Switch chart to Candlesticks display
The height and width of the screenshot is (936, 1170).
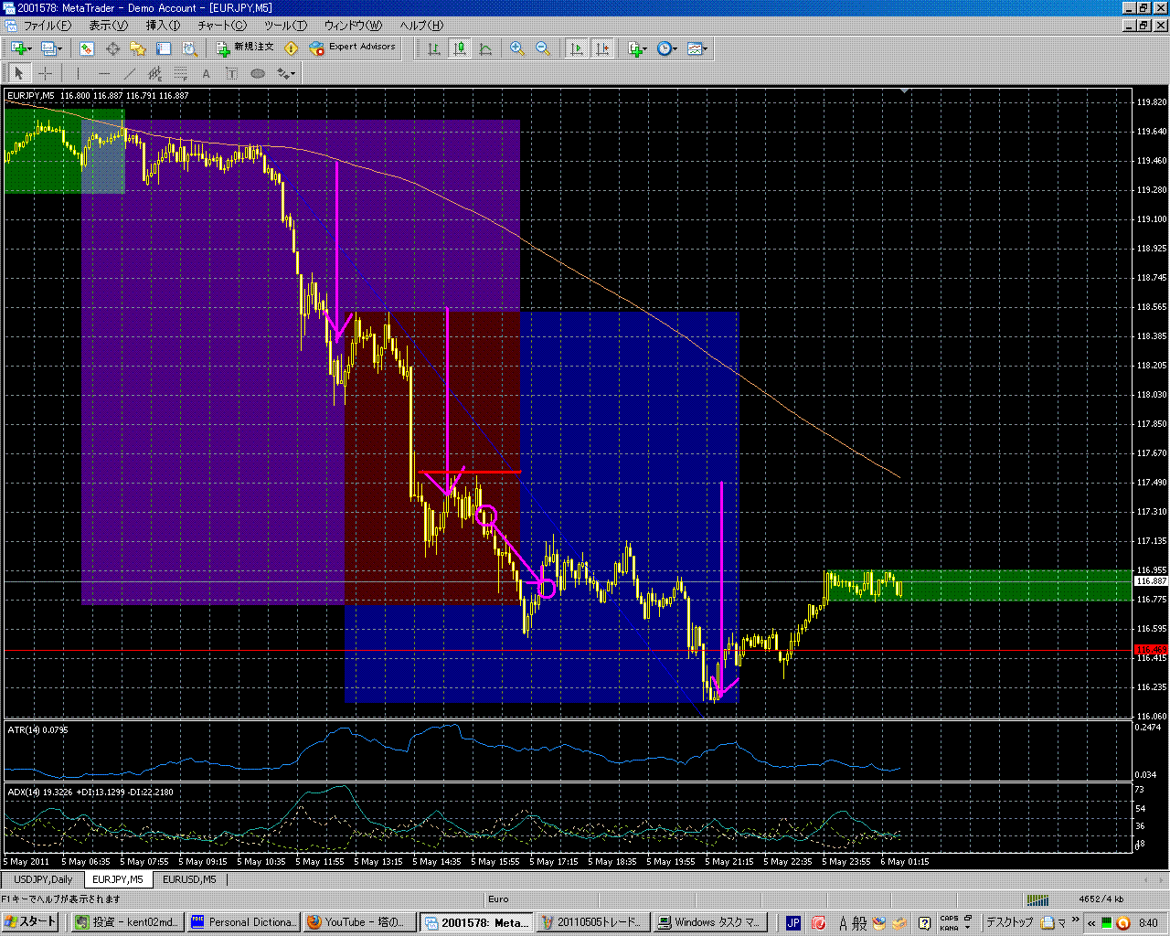point(460,48)
